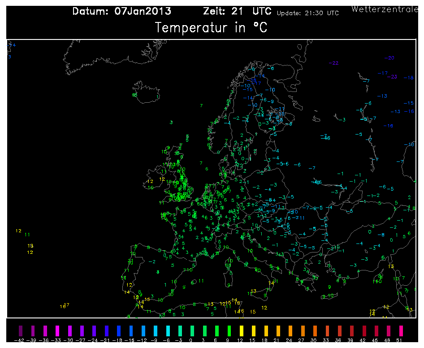The height and width of the screenshot is (348, 424).
Task: Pick the -36 legend color swatch
Action: click(45, 331)
